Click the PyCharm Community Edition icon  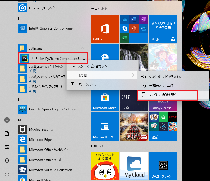25,58
